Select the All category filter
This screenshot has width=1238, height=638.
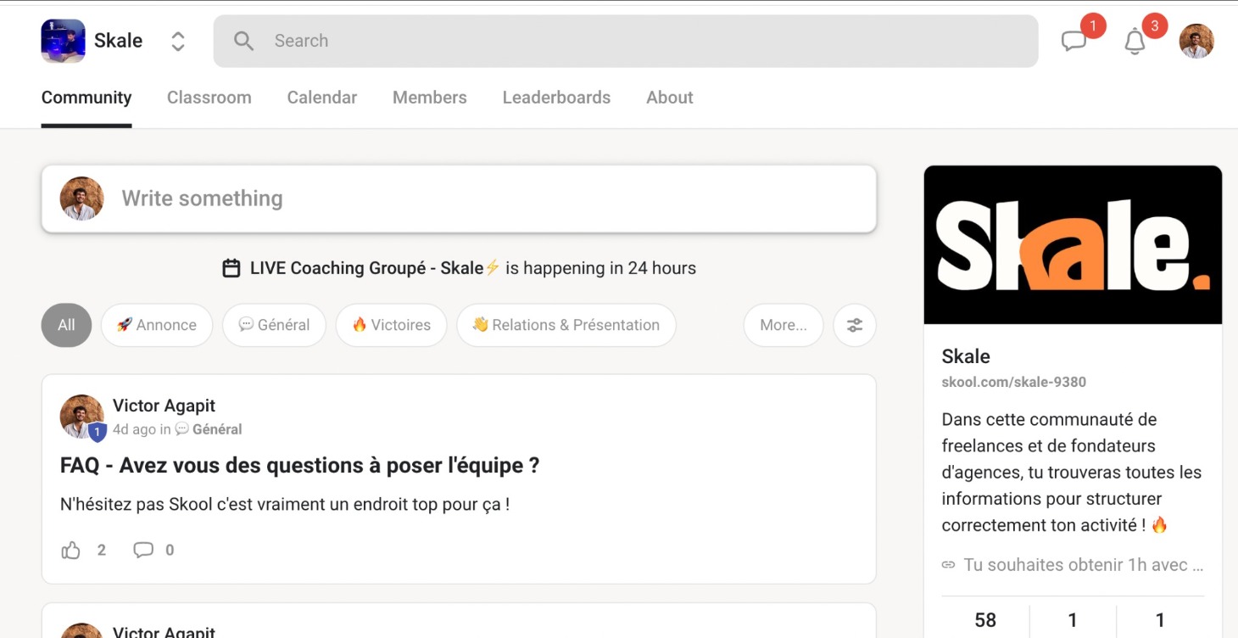[66, 325]
